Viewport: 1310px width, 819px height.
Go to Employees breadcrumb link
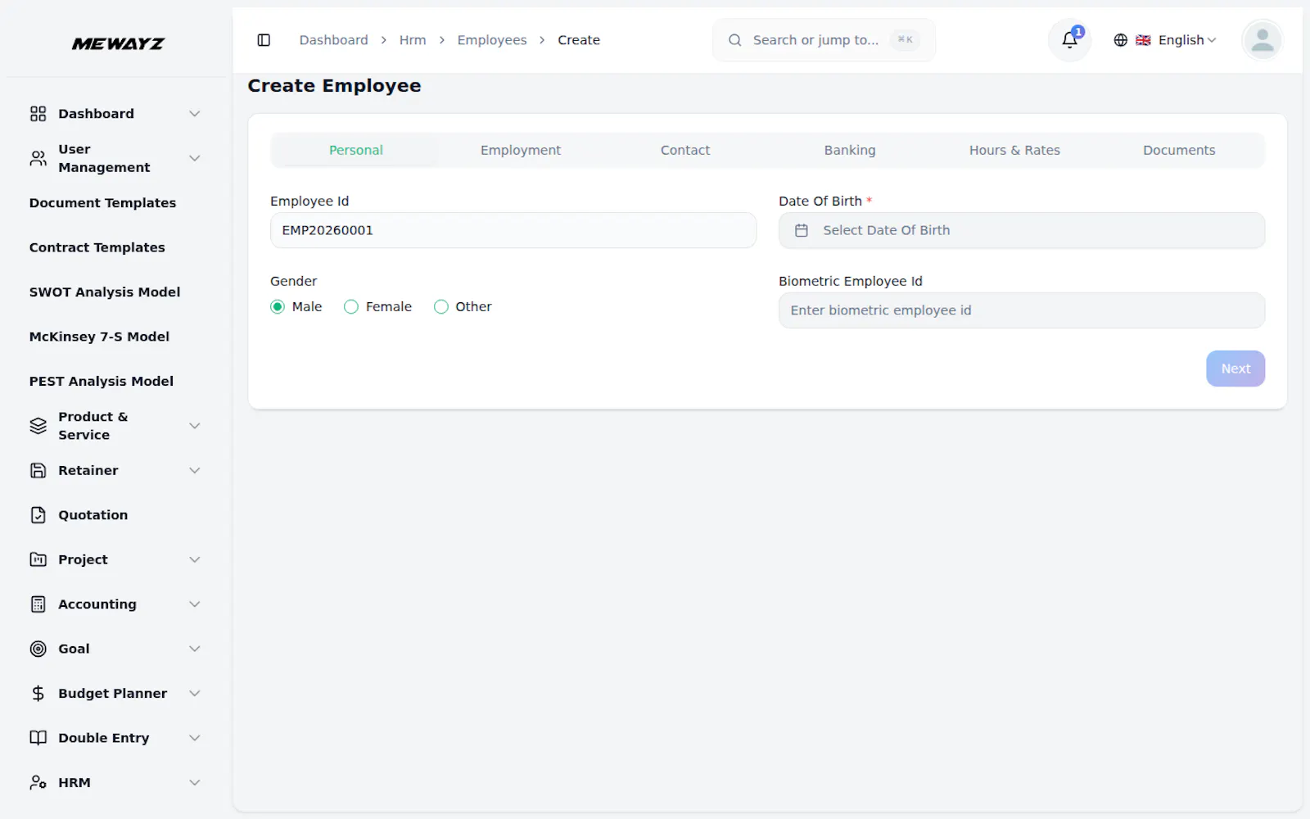click(x=492, y=40)
